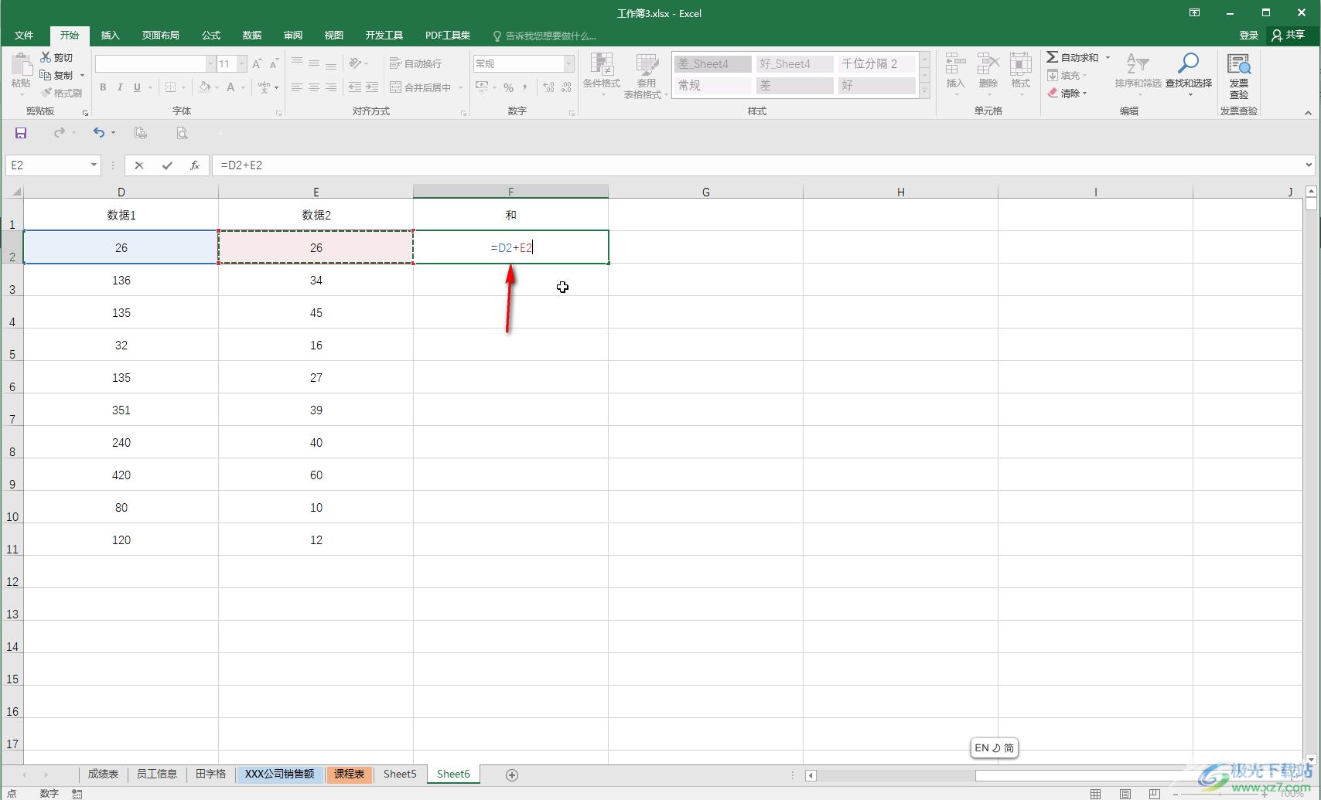This screenshot has height=800, width=1321.
Task: Click the Increase Indent icon
Action: [x=372, y=87]
